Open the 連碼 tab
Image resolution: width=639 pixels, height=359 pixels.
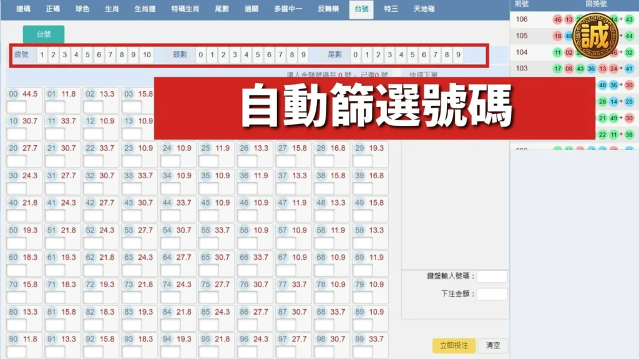pyautogui.click(x=23, y=9)
